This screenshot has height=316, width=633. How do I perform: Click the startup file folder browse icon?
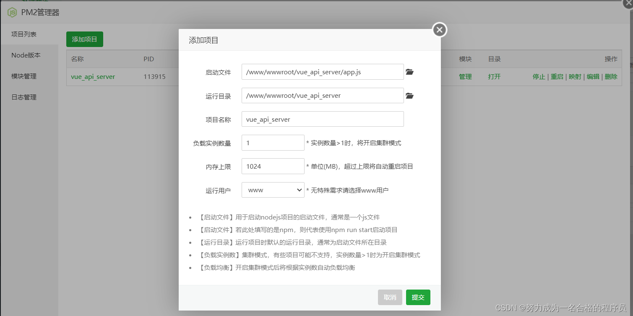pos(409,72)
